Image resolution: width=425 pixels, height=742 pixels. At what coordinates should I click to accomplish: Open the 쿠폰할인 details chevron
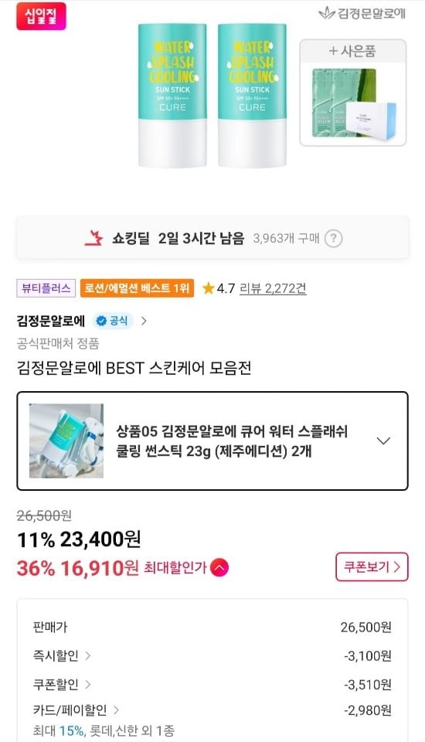(x=88, y=684)
